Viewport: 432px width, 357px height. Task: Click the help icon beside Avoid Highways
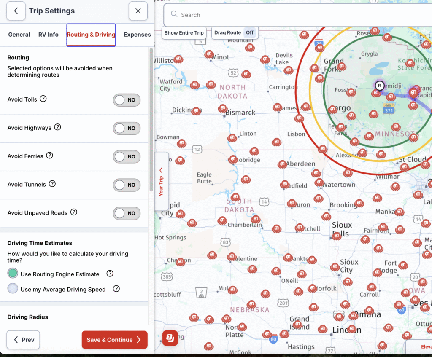(58, 127)
